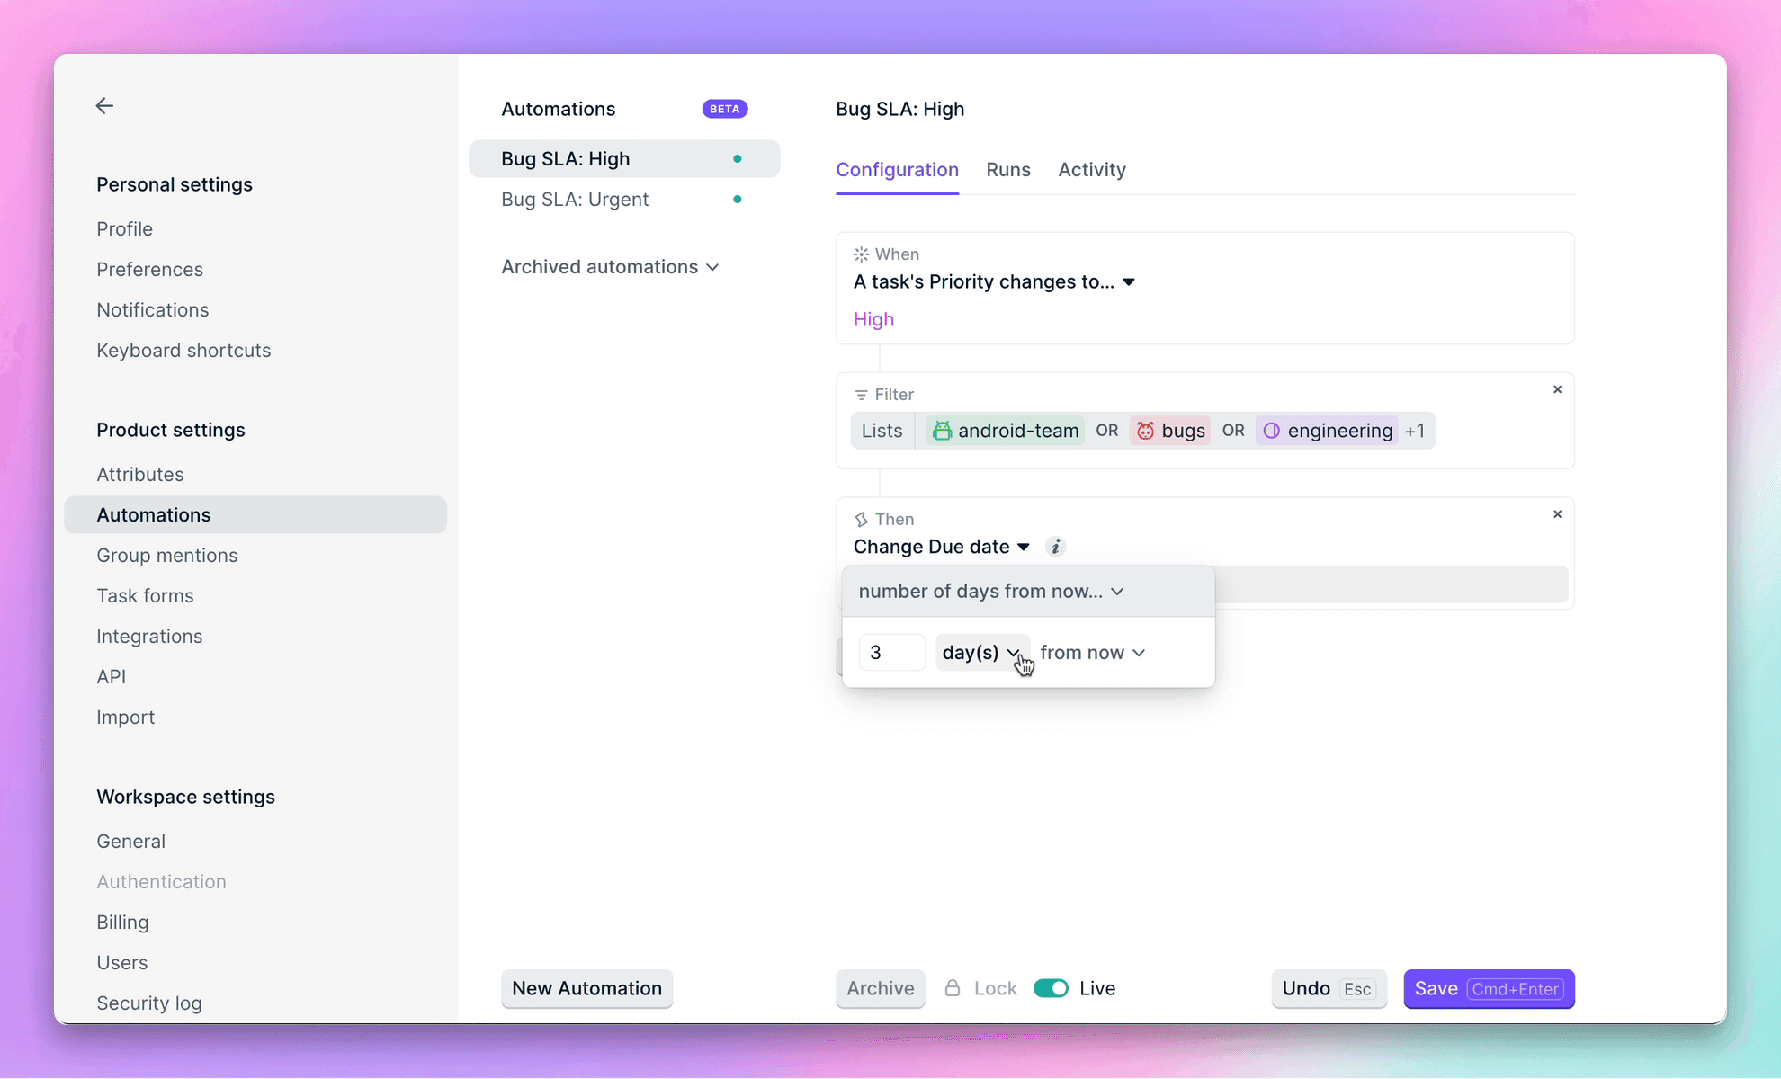This screenshot has width=1781, height=1079.
Task: Remove the Then block with its X
Action: [1557, 514]
